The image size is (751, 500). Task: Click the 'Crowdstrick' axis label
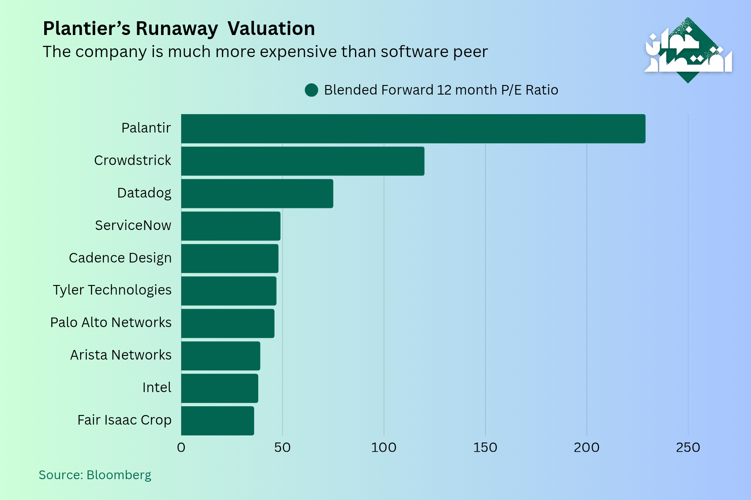pos(132,160)
